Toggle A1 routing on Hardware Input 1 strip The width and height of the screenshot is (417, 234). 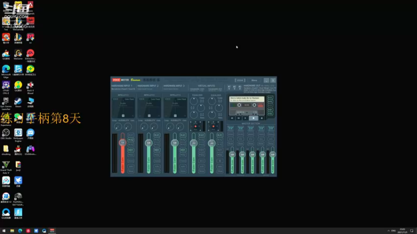click(131, 135)
